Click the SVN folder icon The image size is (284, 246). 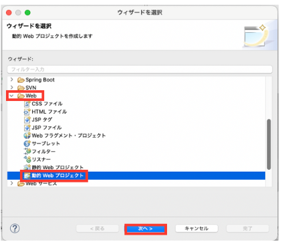(21, 88)
